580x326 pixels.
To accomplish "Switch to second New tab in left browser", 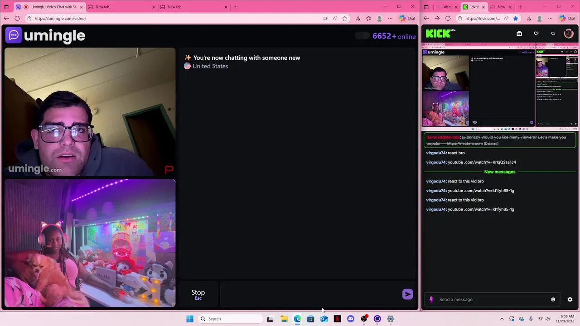I will (121, 7).
